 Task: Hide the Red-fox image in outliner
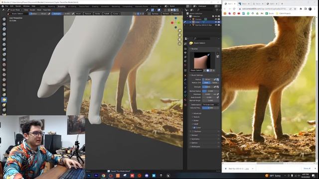click(216, 25)
